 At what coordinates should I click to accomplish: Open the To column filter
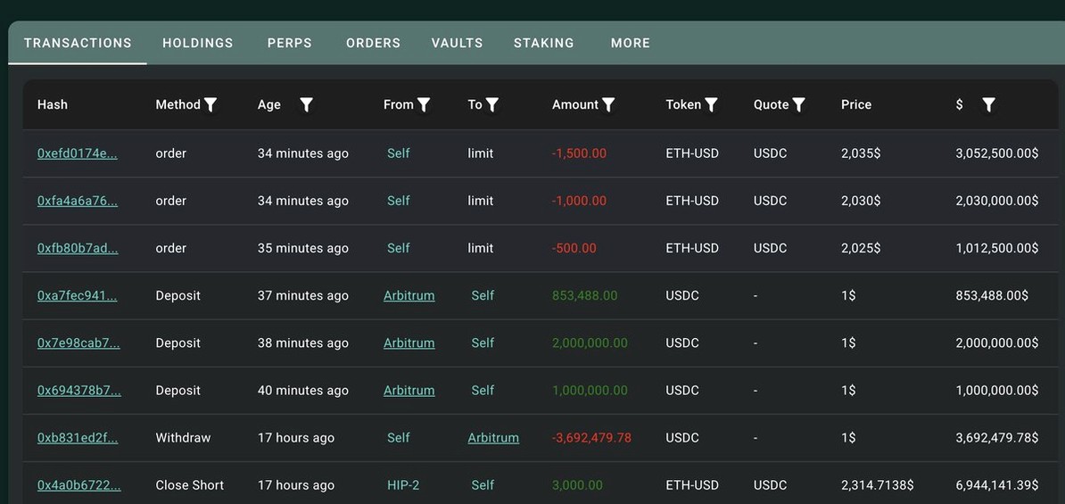(x=492, y=104)
